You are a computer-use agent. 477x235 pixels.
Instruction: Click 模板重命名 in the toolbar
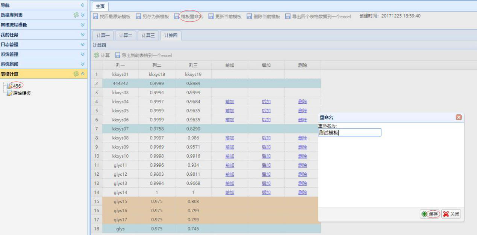coord(188,16)
